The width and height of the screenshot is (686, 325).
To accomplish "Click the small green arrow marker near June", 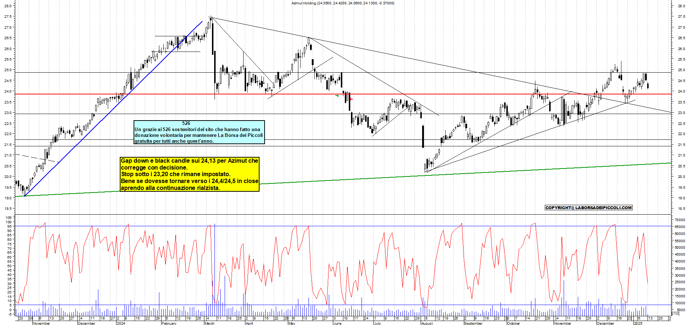I will tap(337, 96).
